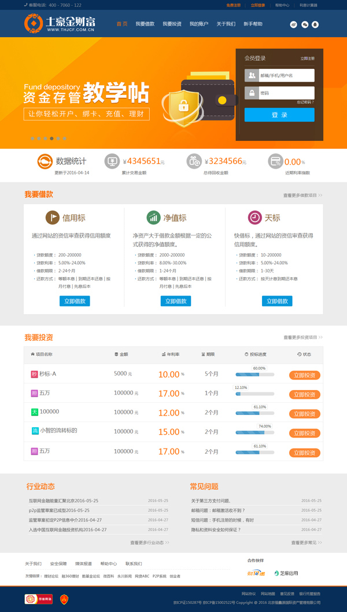The height and width of the screenshot is (612, 347).
Task: Expand 查看更多借款项目 link
Action: [302, 196]
